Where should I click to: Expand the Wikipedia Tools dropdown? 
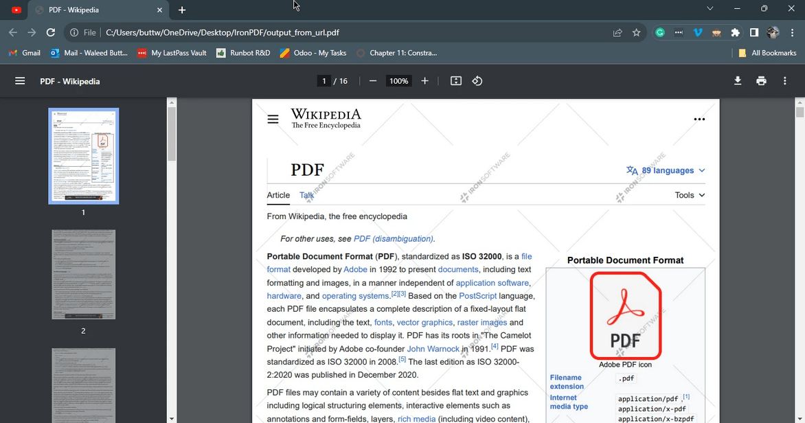pyautogui.click(x=690, y=195)
